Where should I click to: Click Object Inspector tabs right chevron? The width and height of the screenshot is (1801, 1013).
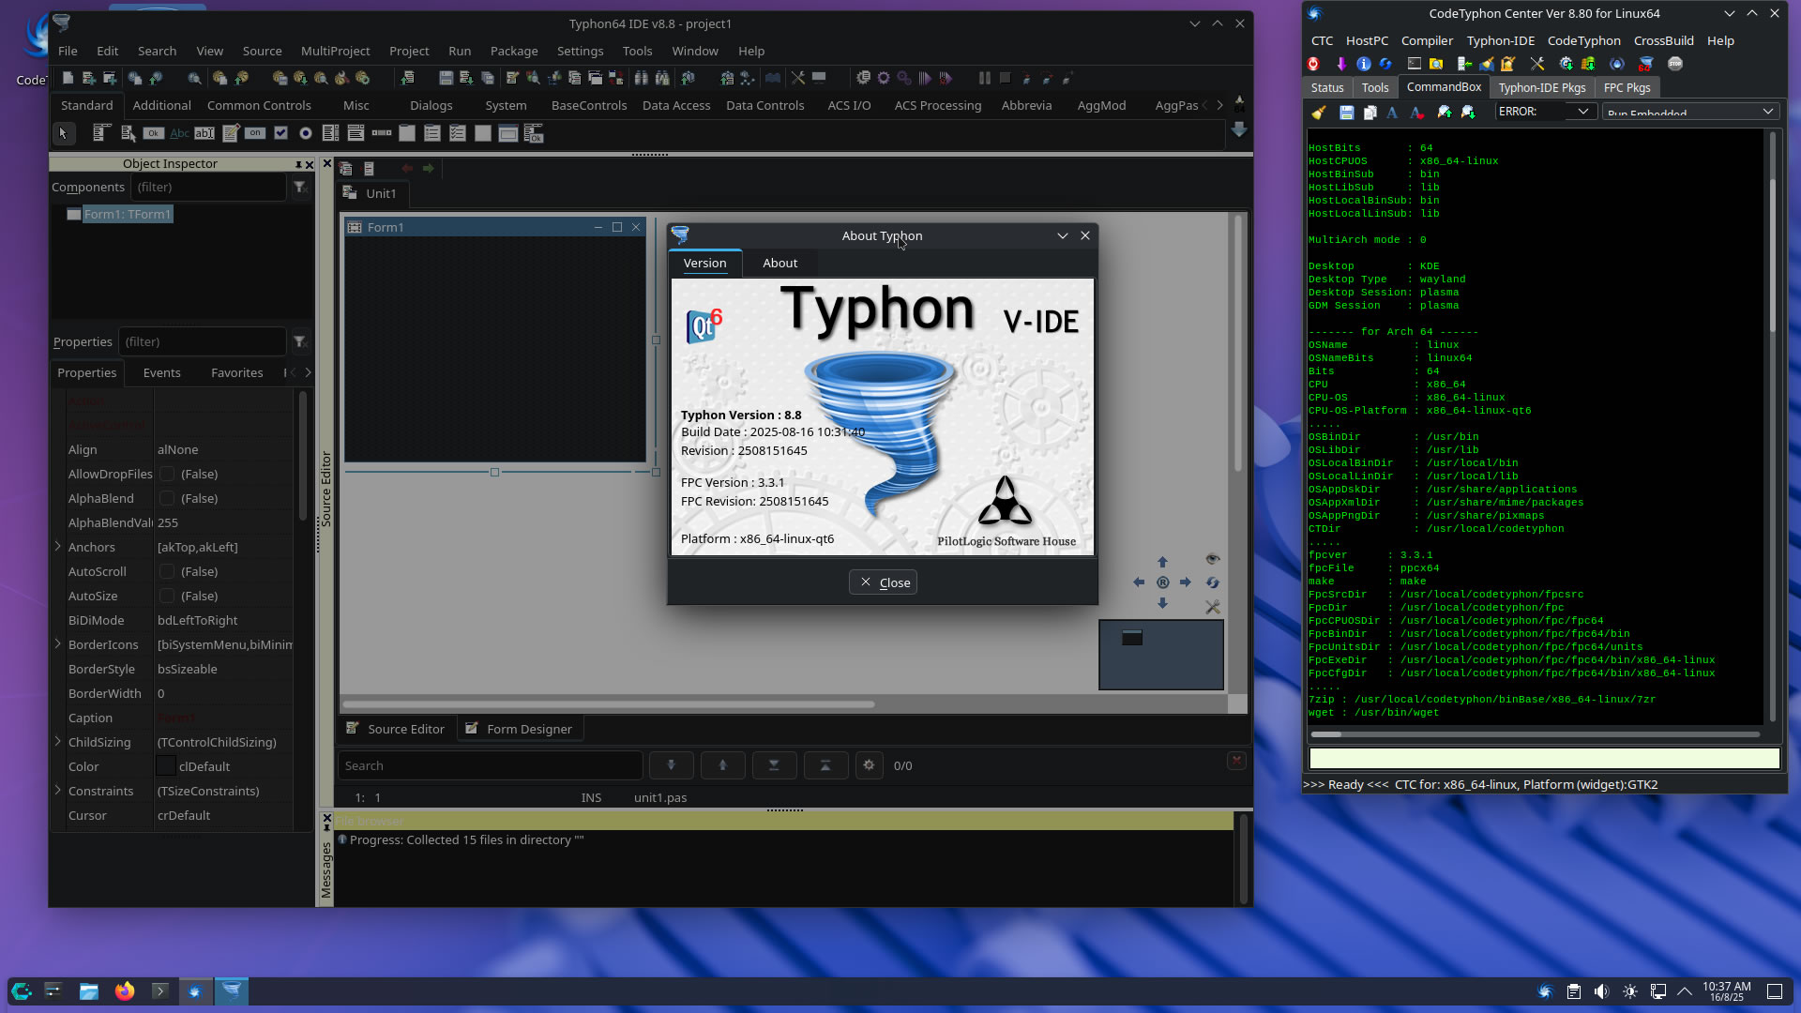[308, 372]
